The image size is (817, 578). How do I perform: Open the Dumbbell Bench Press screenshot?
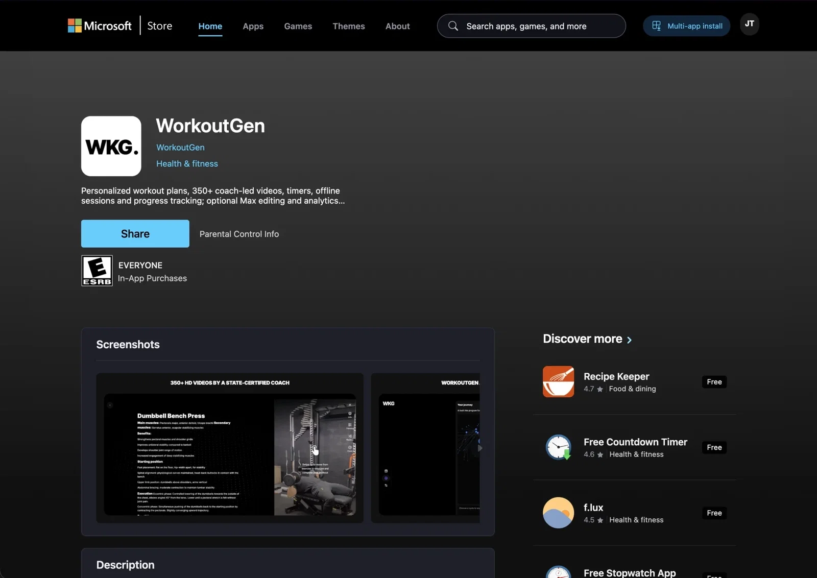pyautogui.click(x=230, y=448)
